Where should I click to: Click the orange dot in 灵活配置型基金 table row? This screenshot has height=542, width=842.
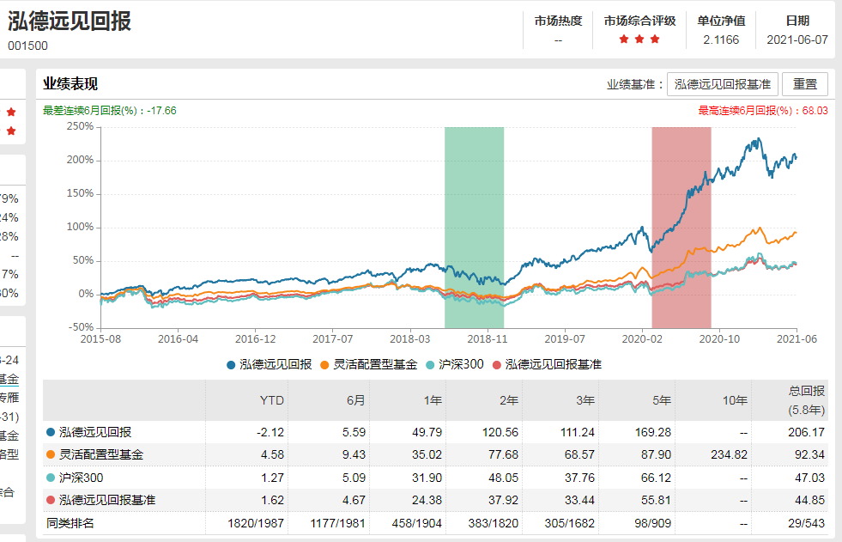tap(51, 454)
